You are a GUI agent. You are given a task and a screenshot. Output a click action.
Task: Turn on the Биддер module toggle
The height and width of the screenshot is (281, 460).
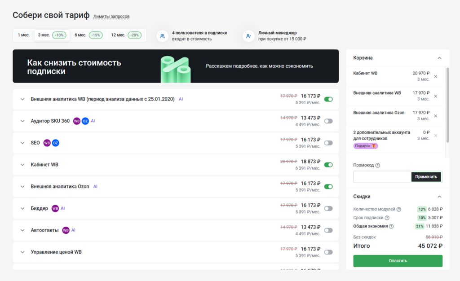(x=328, y=208)
